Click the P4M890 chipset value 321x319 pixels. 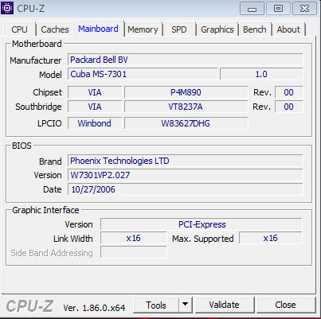click(x=186, y=92)
